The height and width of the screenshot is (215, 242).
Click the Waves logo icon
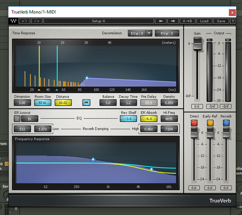13,21
